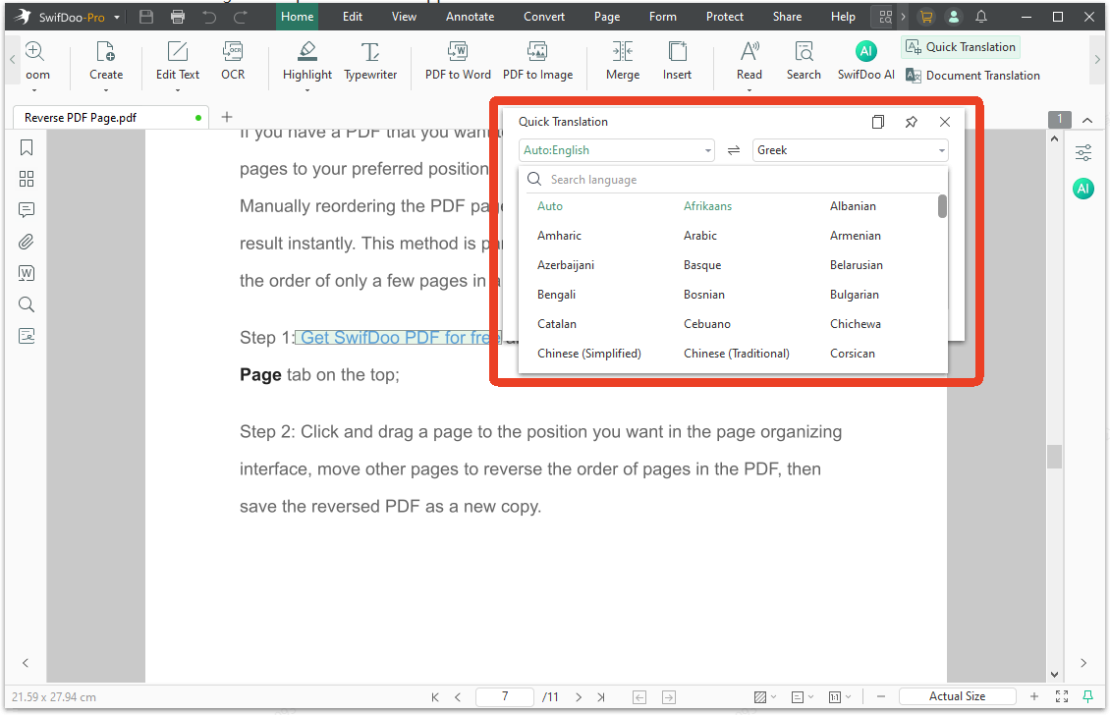Open the signature sidebar panel

27,336
